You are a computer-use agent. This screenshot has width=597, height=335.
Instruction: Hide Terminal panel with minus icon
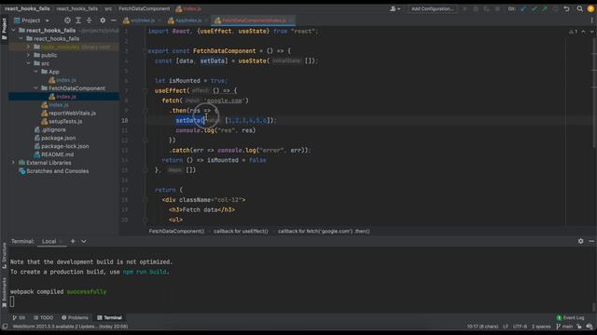click(x=591, y=241)
